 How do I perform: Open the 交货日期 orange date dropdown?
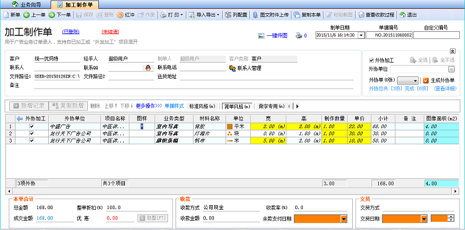point(424,219)
